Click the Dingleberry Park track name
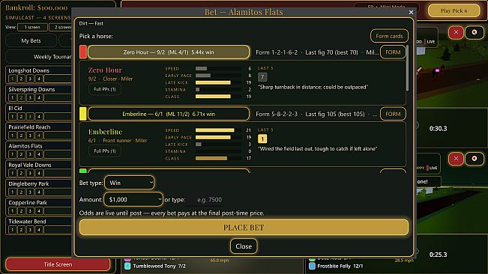 pos(28,184)
